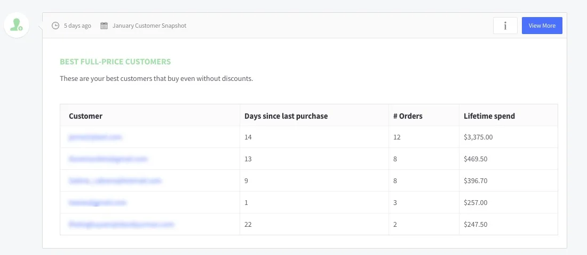
Task: Open the info button
Action: point(505,26)
